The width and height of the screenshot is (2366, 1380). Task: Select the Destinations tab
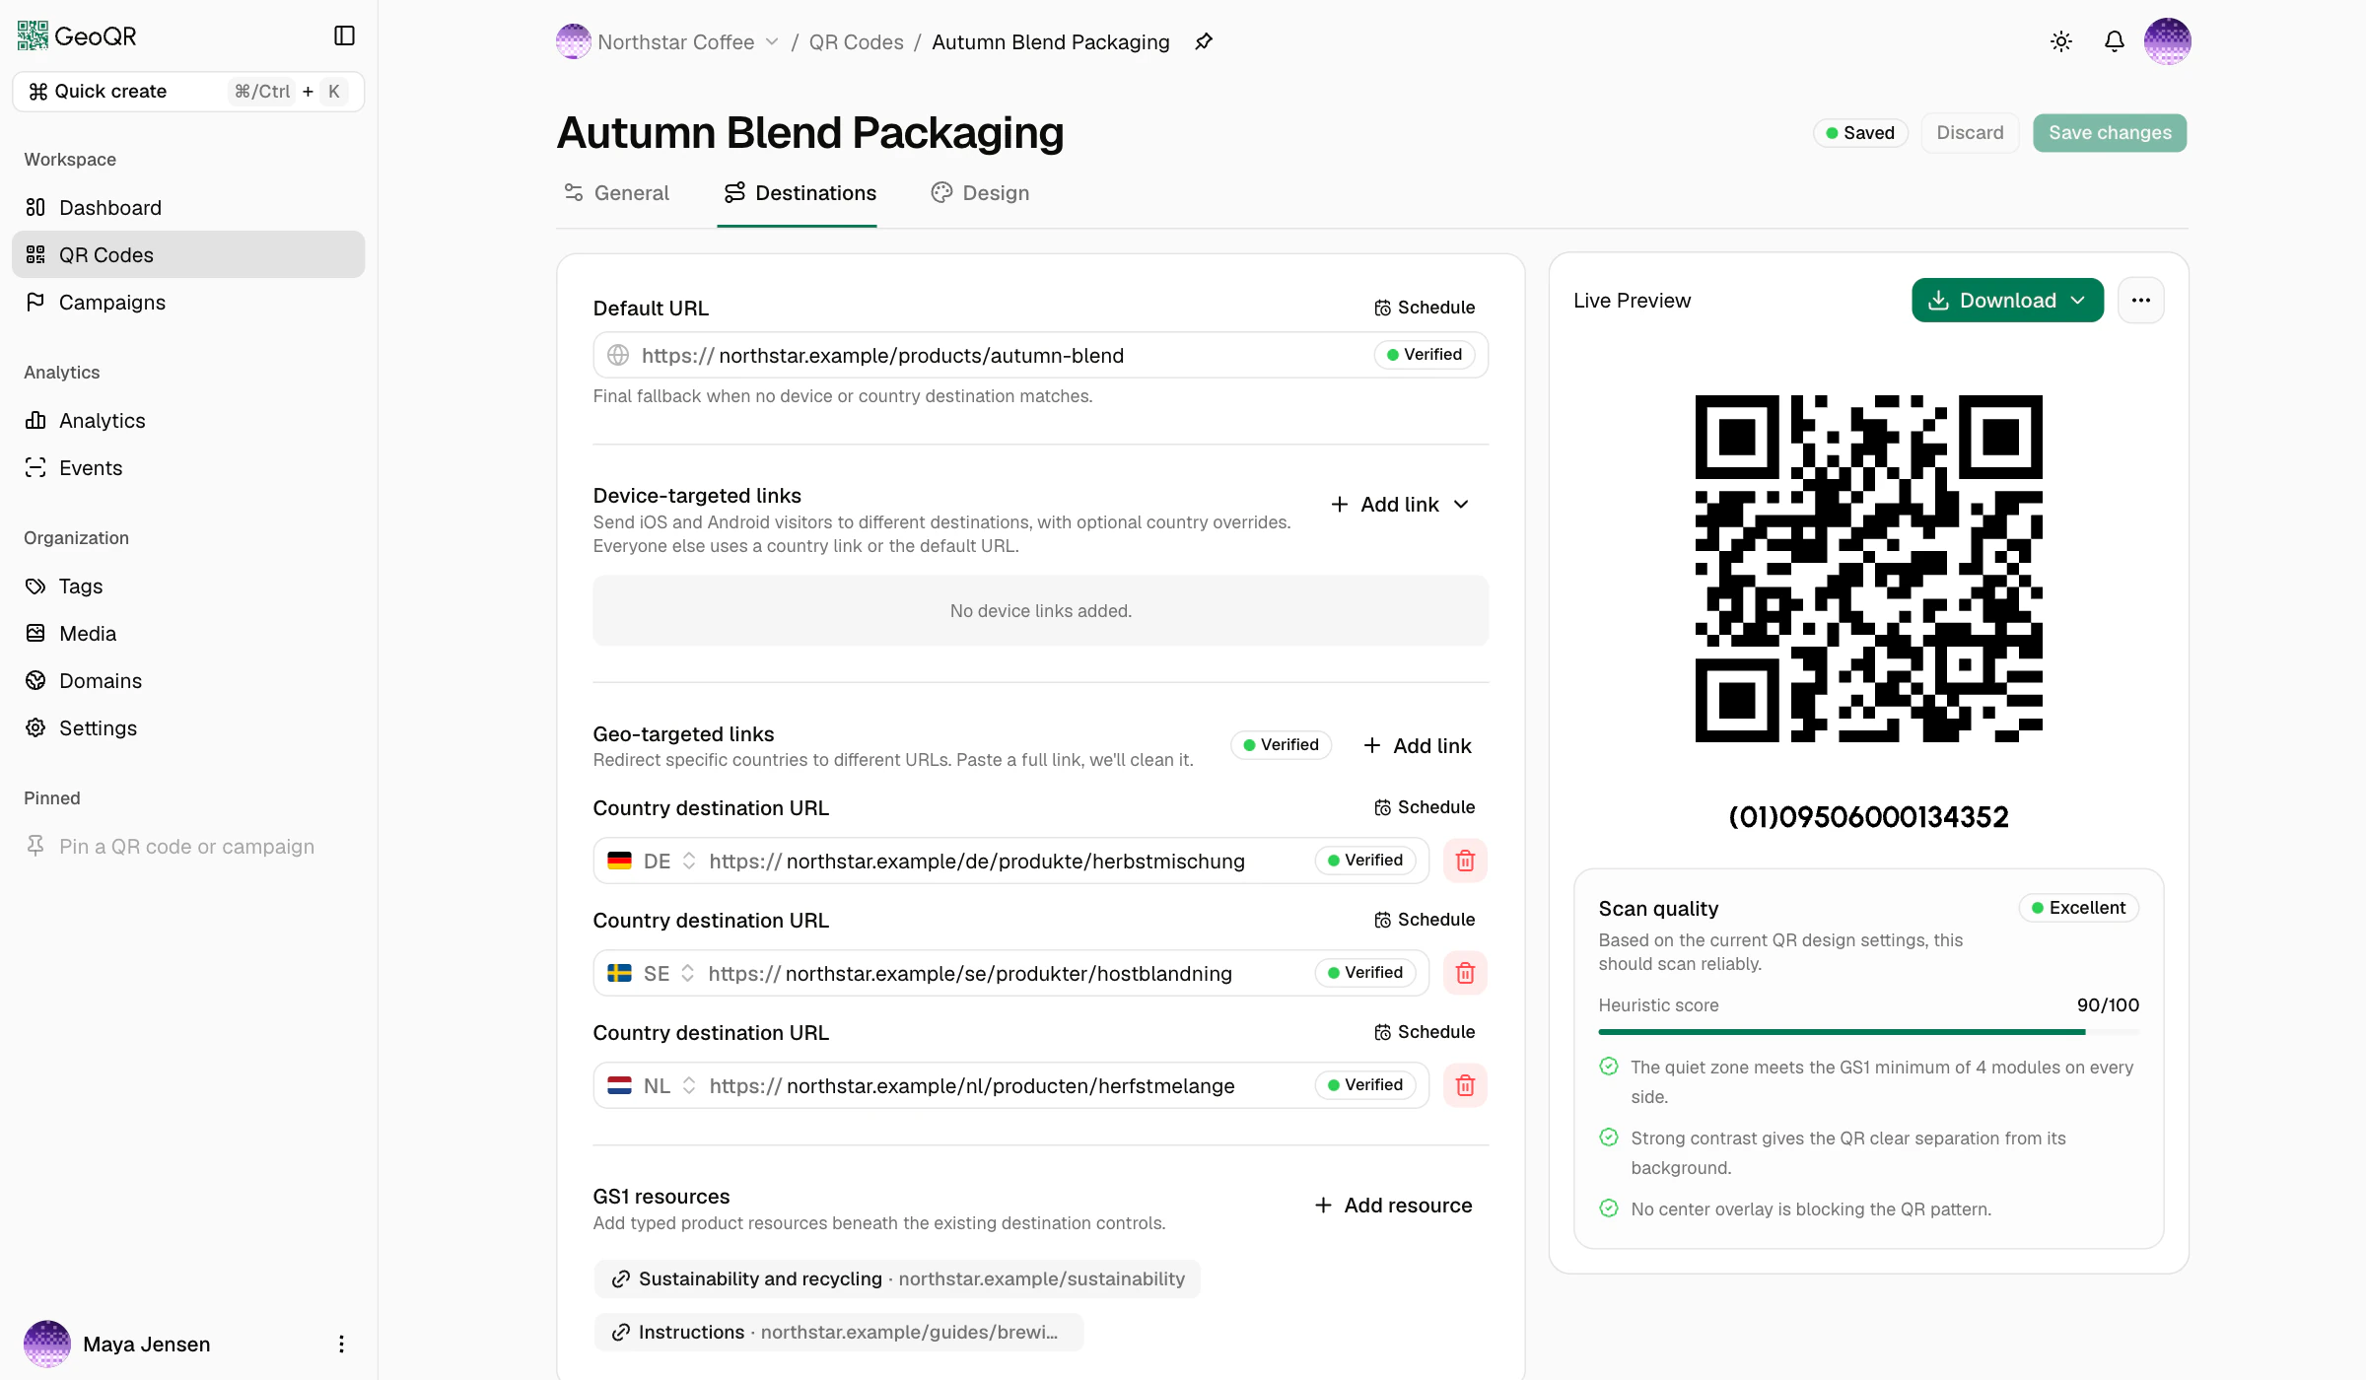(800, 193)
